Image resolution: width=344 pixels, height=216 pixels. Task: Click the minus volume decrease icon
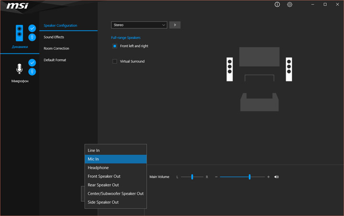pos(216,177)
